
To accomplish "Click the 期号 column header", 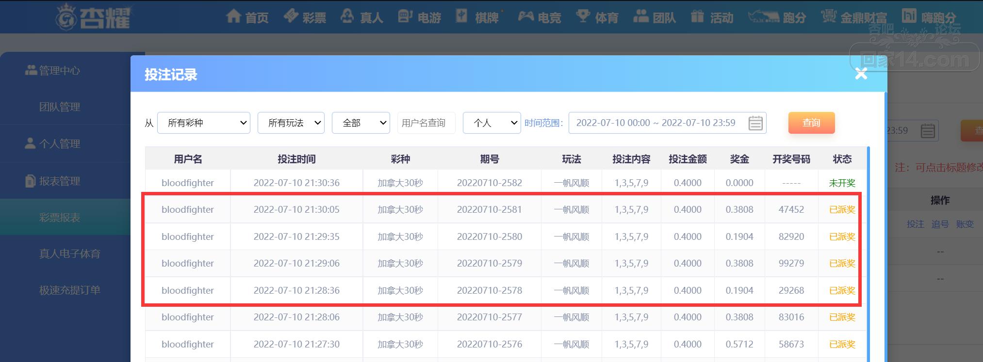I will [490, 159].
